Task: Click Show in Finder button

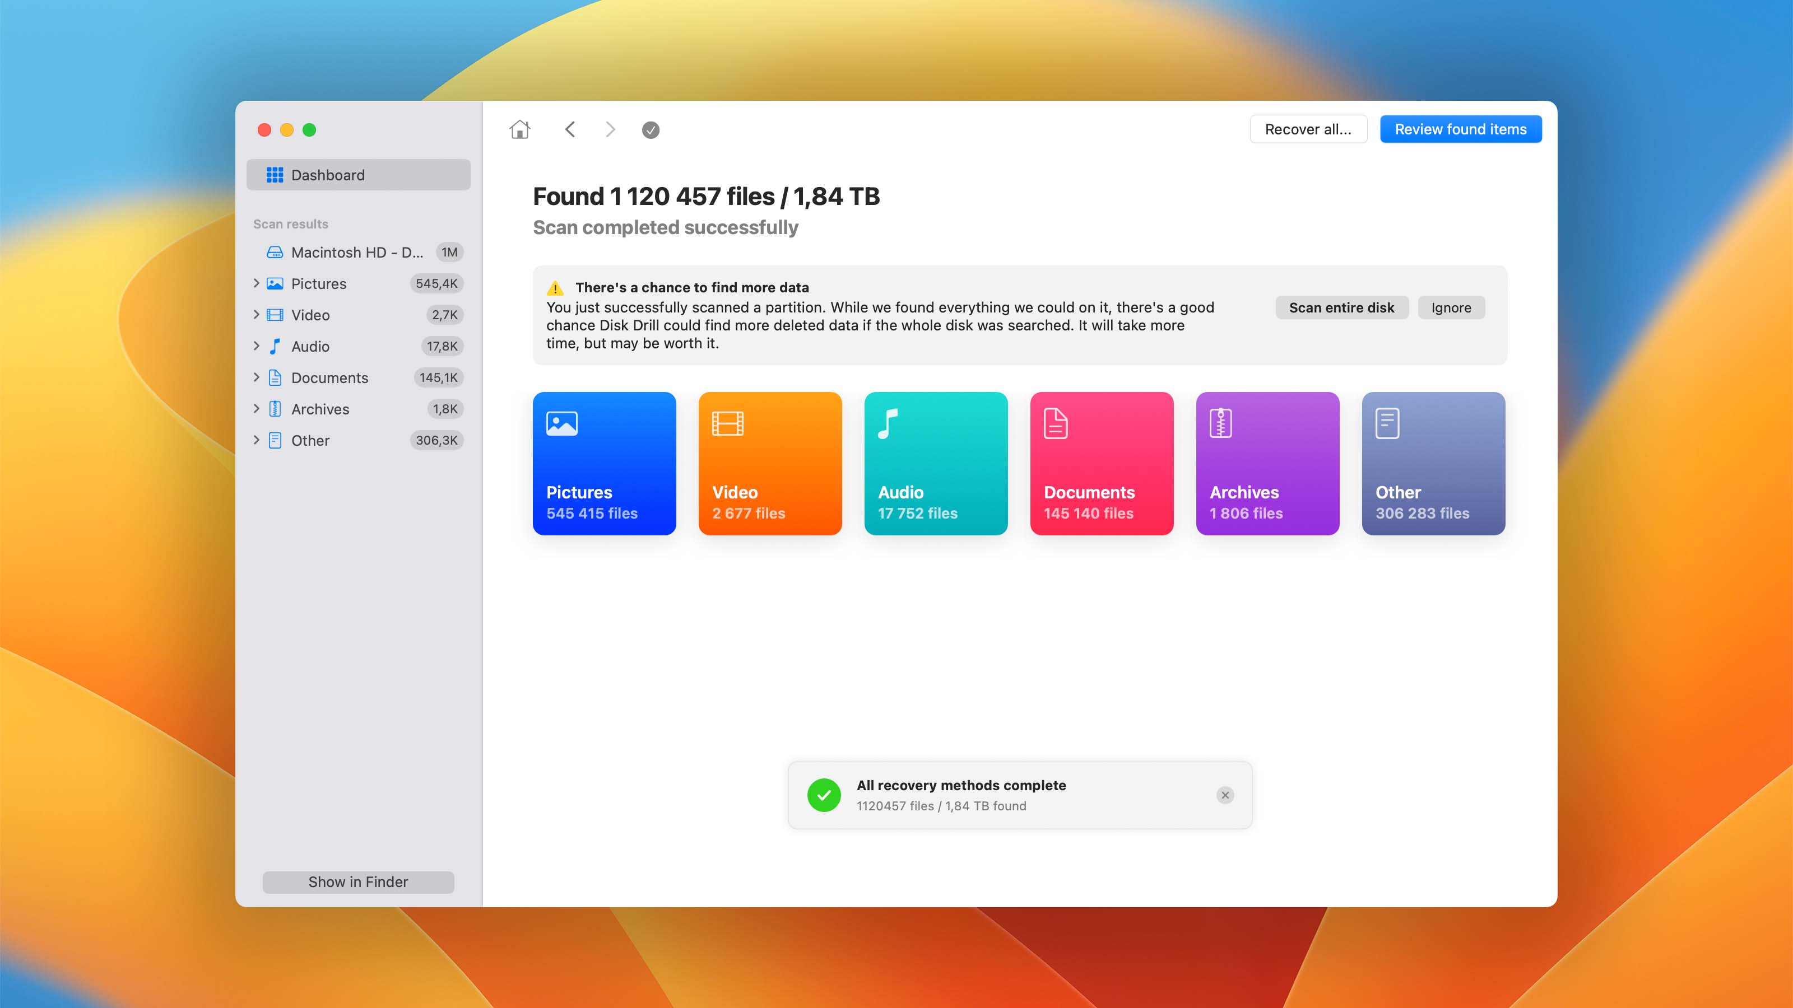Action: pyautogui.click(x=358, y=881)
